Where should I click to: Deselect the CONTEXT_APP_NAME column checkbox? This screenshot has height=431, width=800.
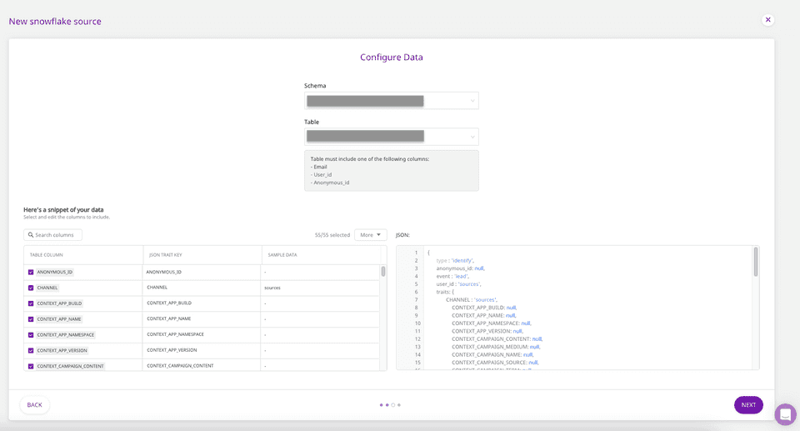click(31, 319)
